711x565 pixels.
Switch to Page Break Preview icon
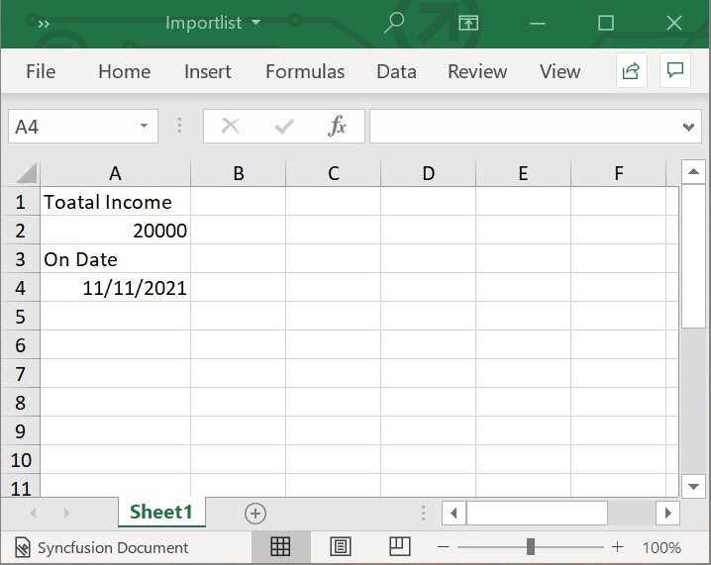(399, 546)
